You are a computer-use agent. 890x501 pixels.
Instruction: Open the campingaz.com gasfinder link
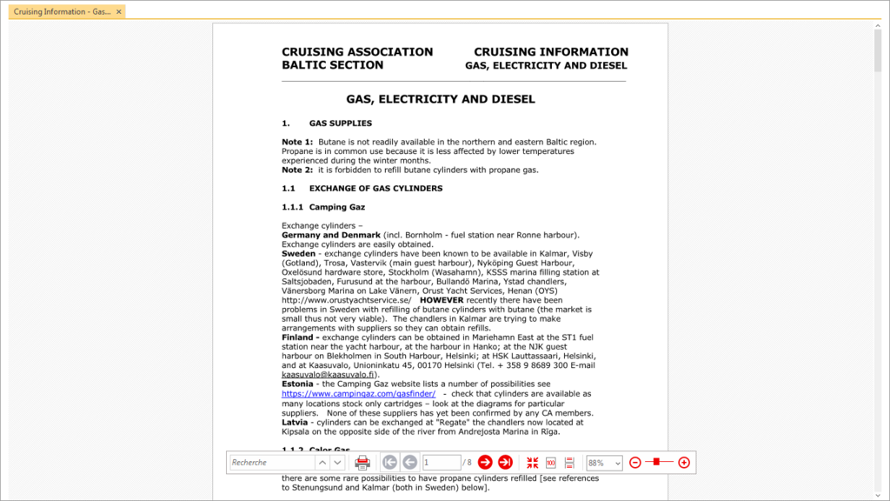[x=359, y=394]
